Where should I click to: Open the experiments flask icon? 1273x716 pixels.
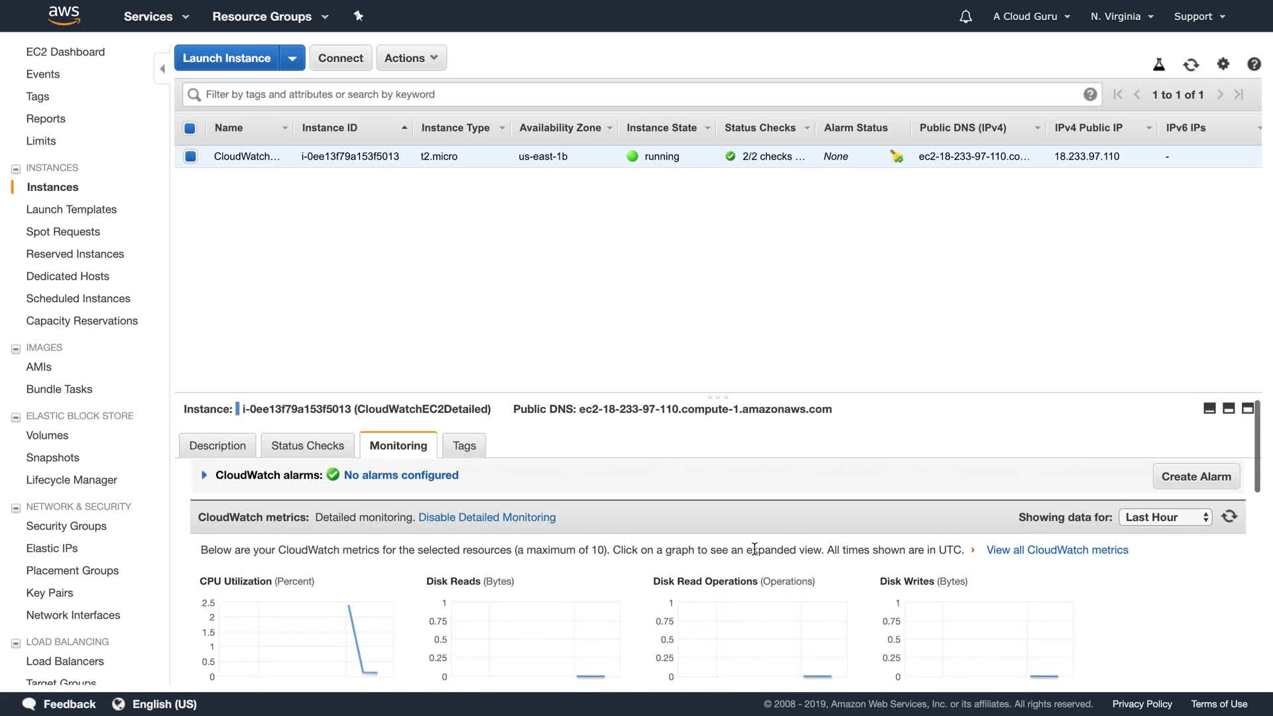coord(1159,64)
